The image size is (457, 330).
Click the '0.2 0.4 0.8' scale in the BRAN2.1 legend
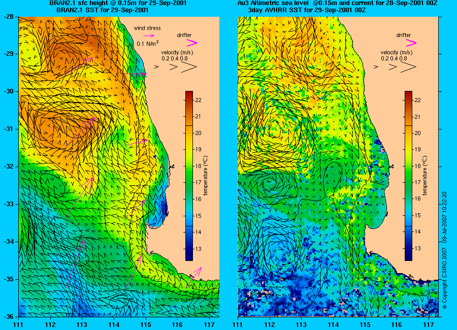click(175, 58)
